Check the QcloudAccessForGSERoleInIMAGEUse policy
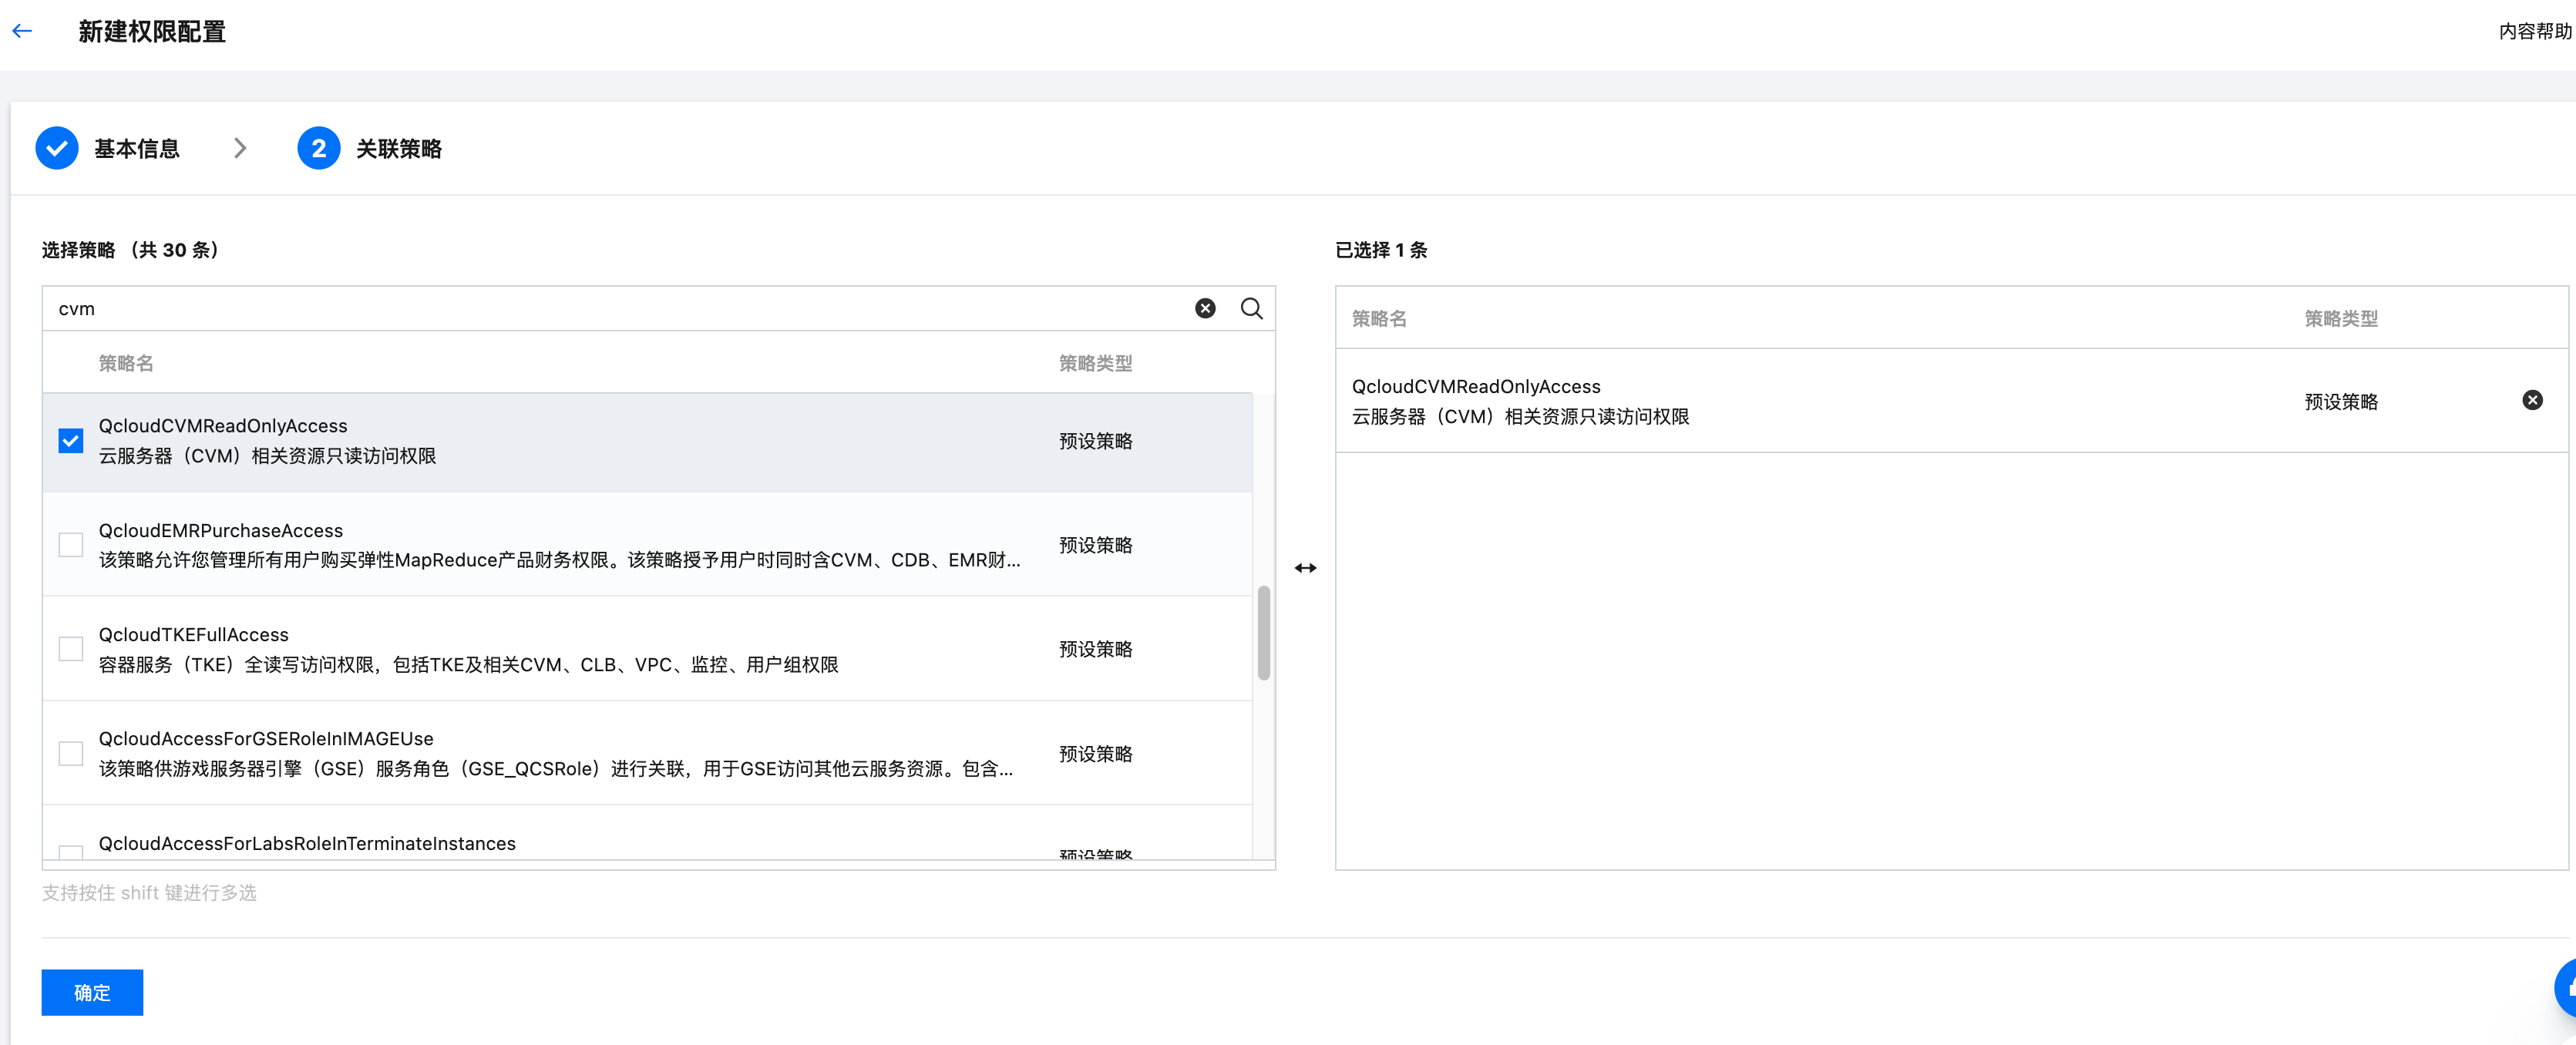This screenshot has height=1045, width=2576. point(71,753)
